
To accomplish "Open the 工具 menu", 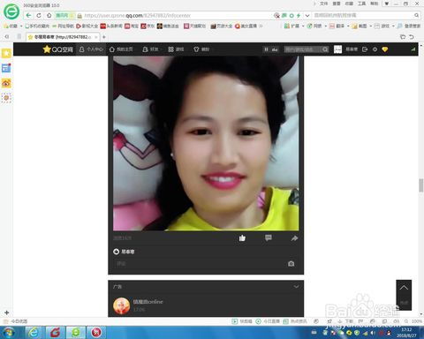I will coord(361,4).
